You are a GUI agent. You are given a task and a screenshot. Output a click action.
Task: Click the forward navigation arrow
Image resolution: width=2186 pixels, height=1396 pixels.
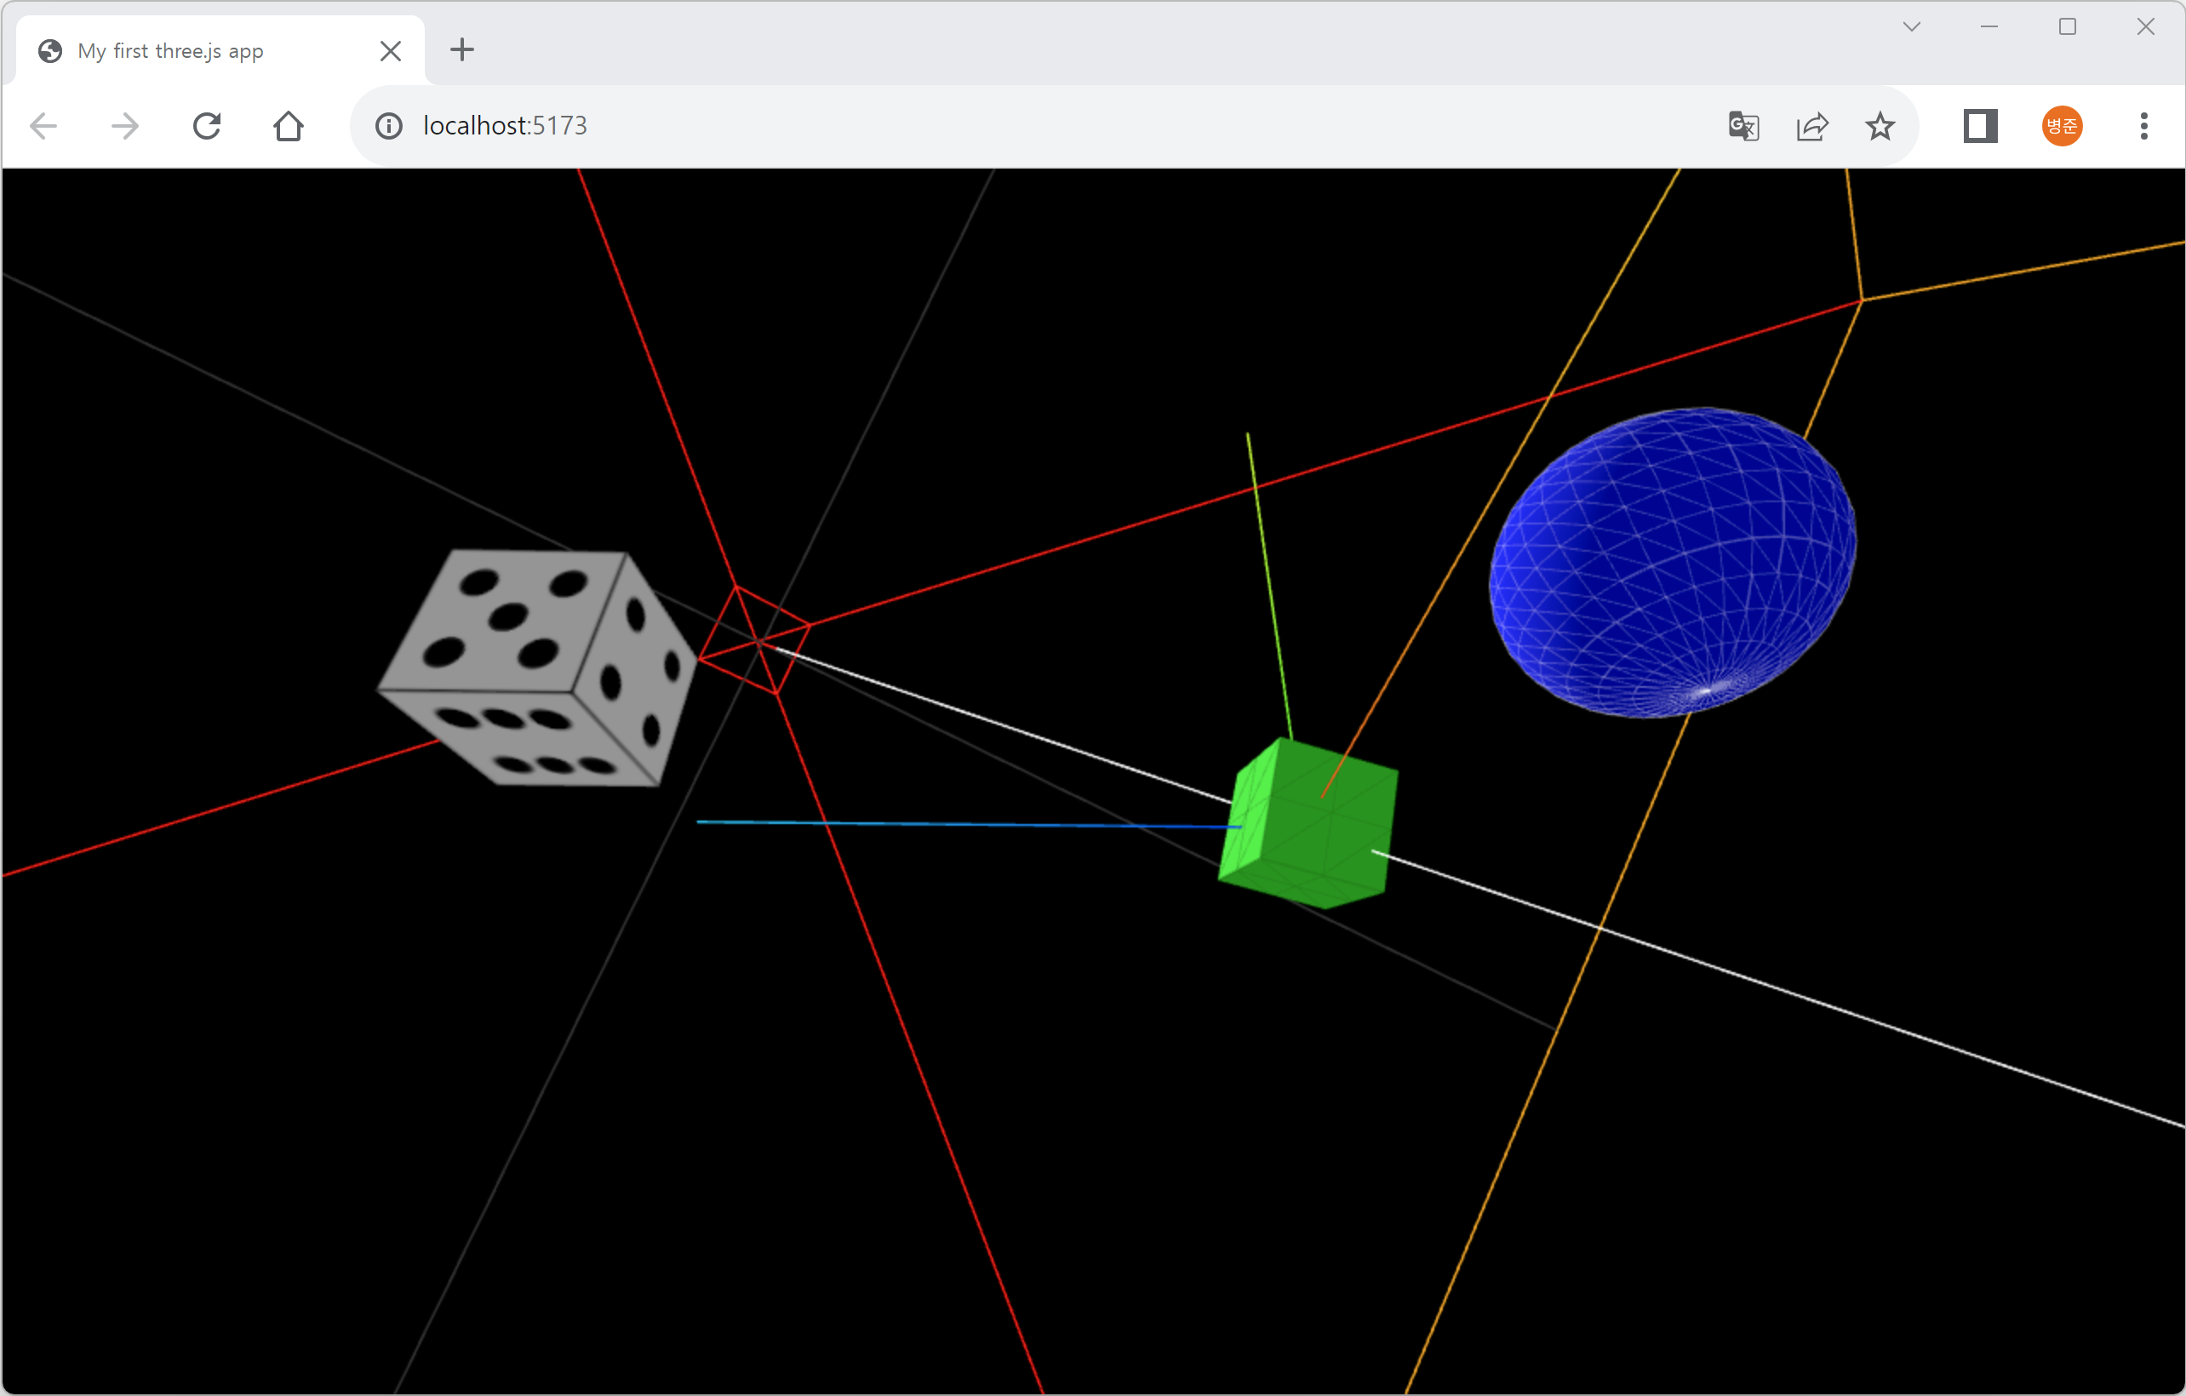coord(125,126)
